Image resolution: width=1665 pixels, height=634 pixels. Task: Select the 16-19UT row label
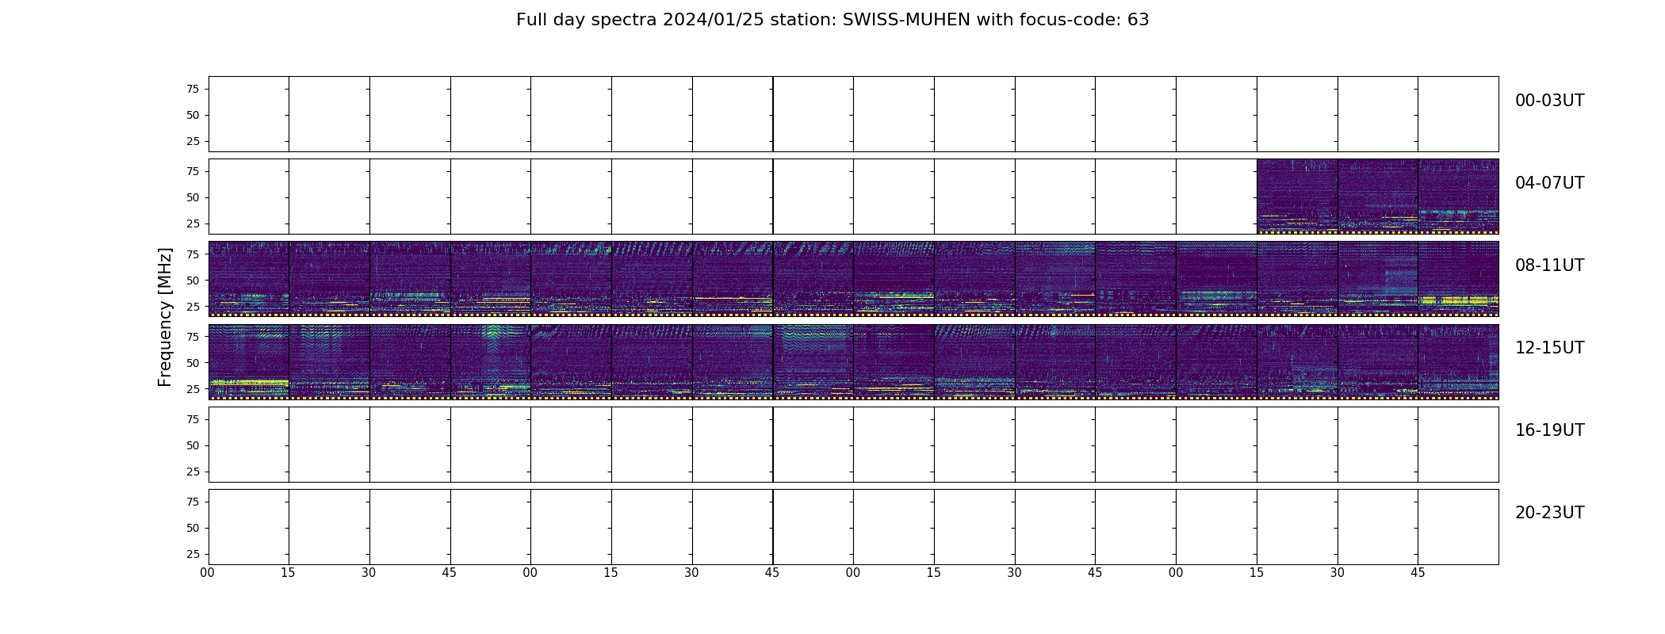tap(1549, 430)
